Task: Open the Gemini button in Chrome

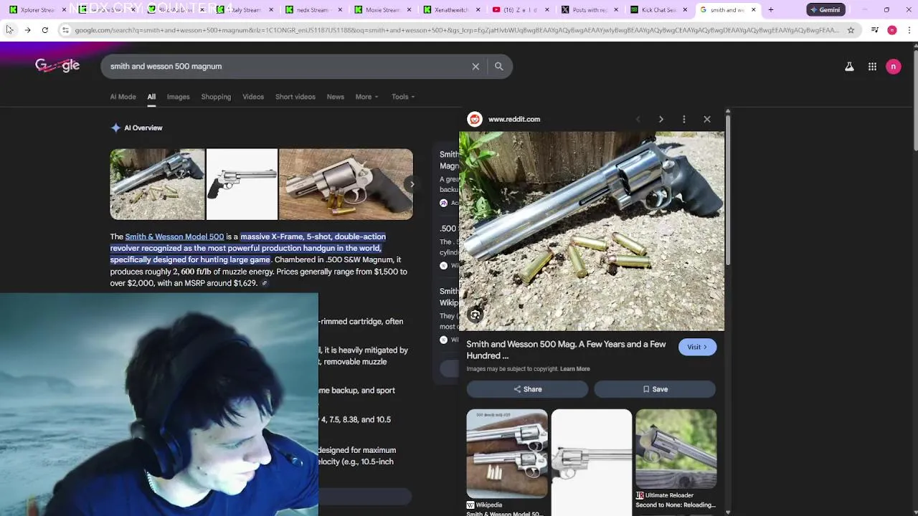Action: 825,10
